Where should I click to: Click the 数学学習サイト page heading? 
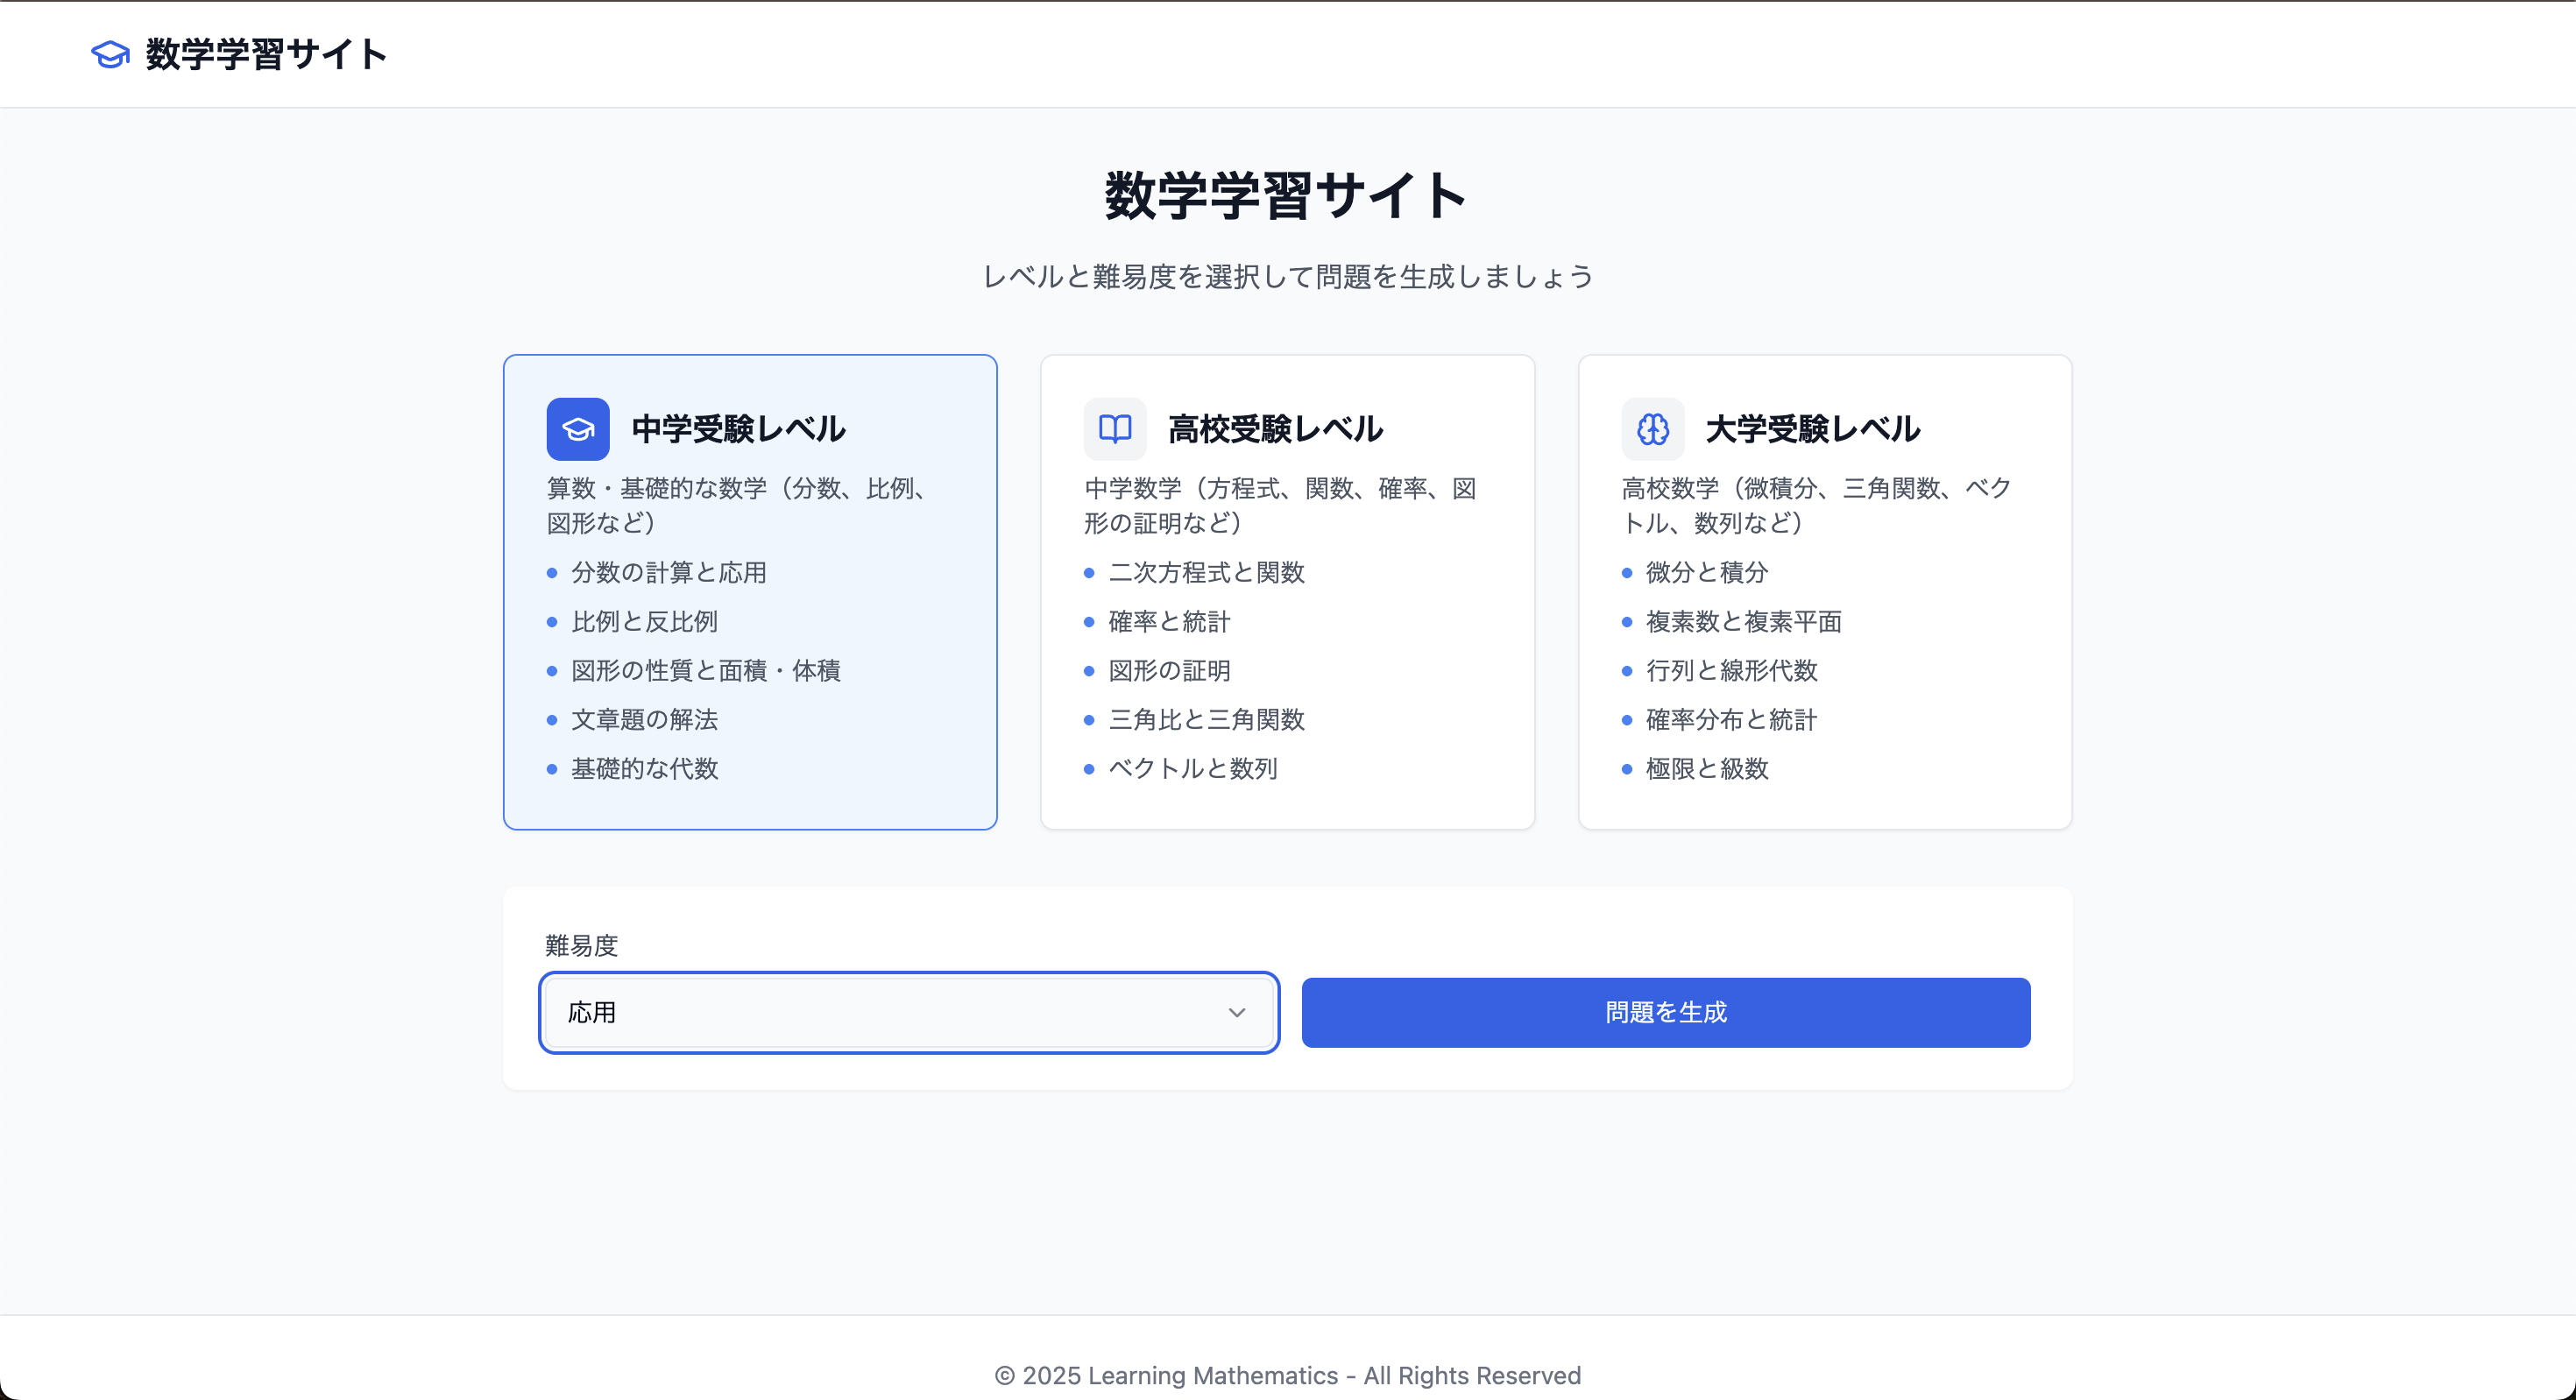point(1287,196)
